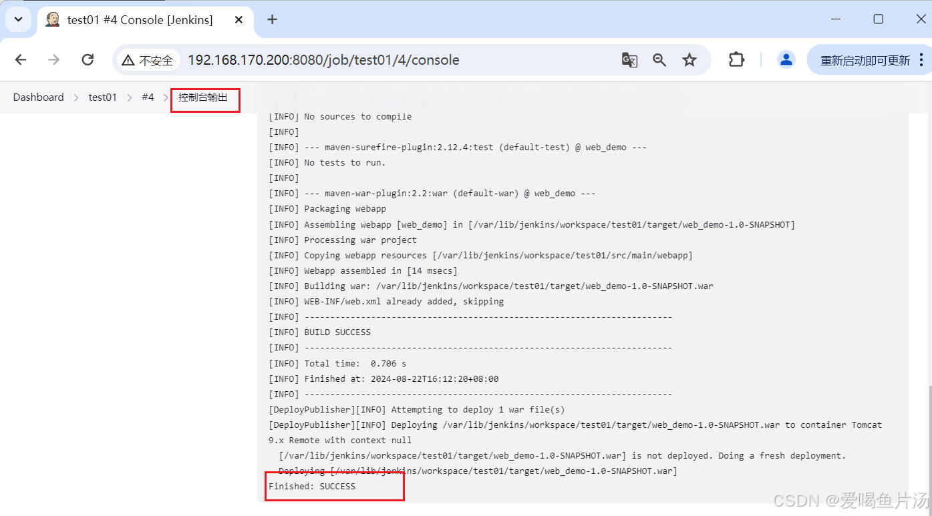Close the test01 #4 Console tab

(x=239, y=19)
